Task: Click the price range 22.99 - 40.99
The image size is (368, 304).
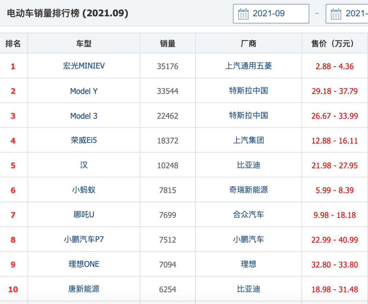Action: [335, 240]
